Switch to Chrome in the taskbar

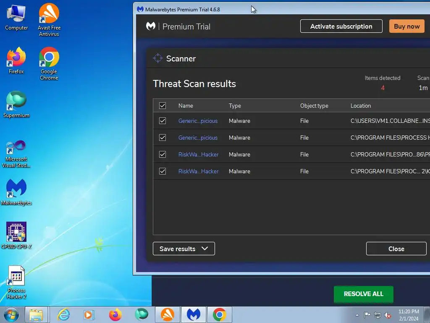(x=219, y=315)
